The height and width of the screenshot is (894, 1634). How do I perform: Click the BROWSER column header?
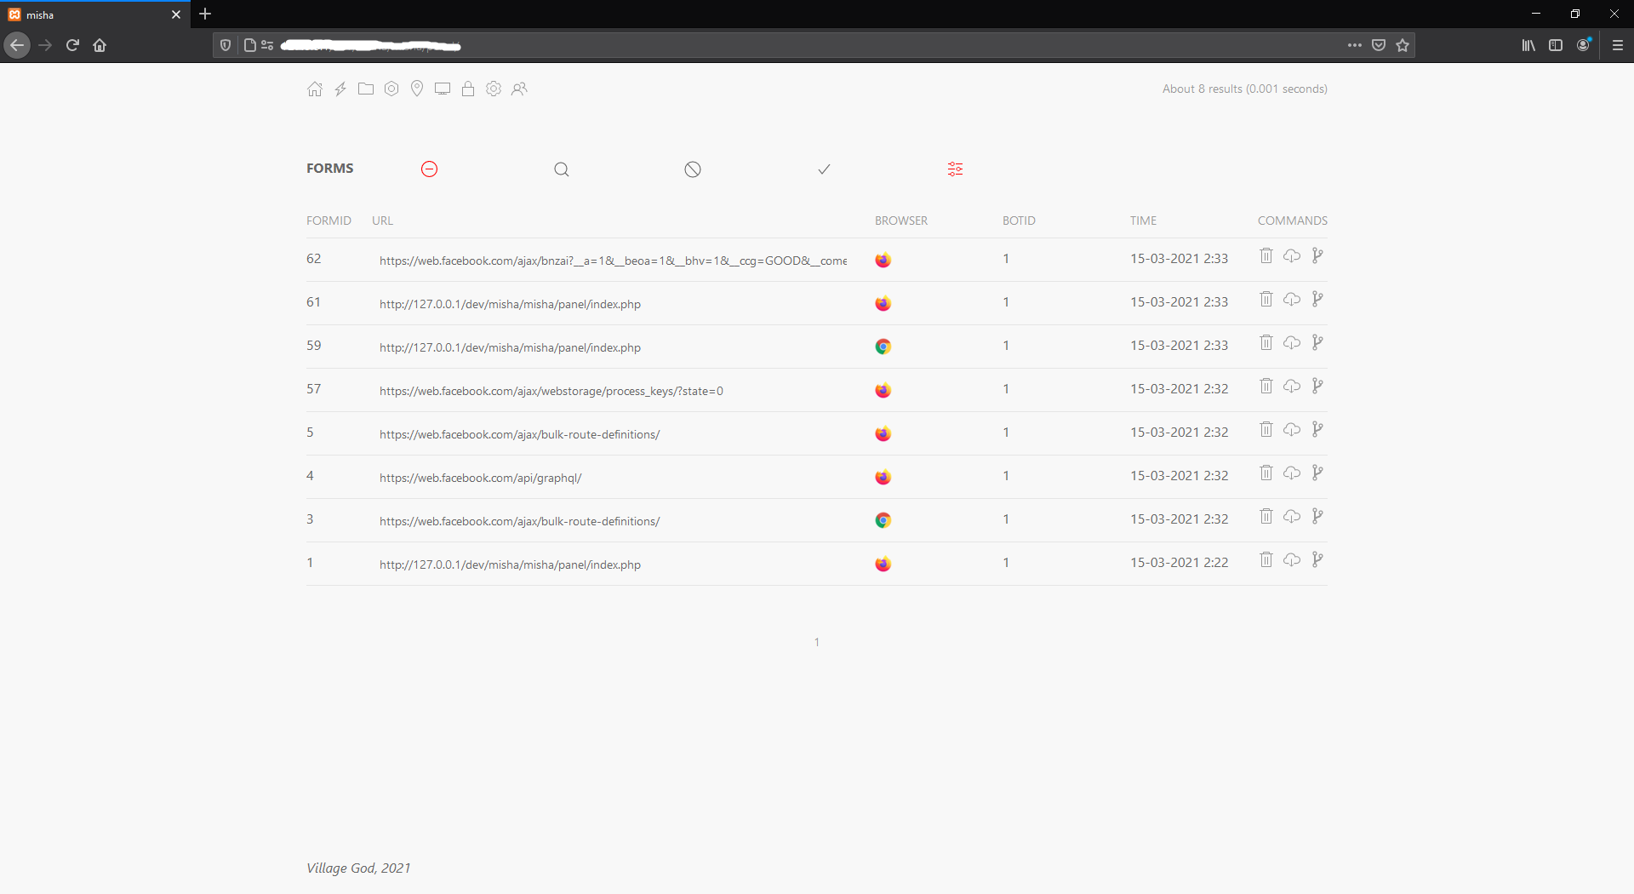click(901, 221)
